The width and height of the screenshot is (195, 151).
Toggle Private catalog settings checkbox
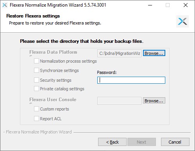[x=36, y=89]
